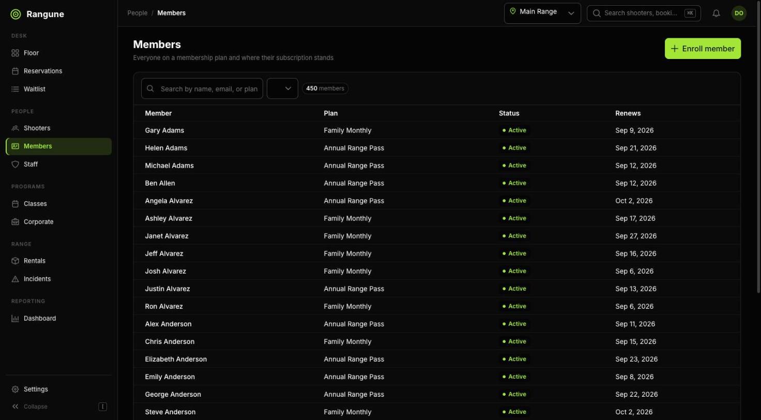Click the Shooters people icon
The width and height of the screenshot is (761, 420).
point(15,128)
